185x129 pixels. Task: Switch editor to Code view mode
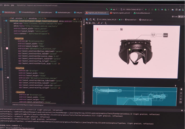(x=175, y=17)
